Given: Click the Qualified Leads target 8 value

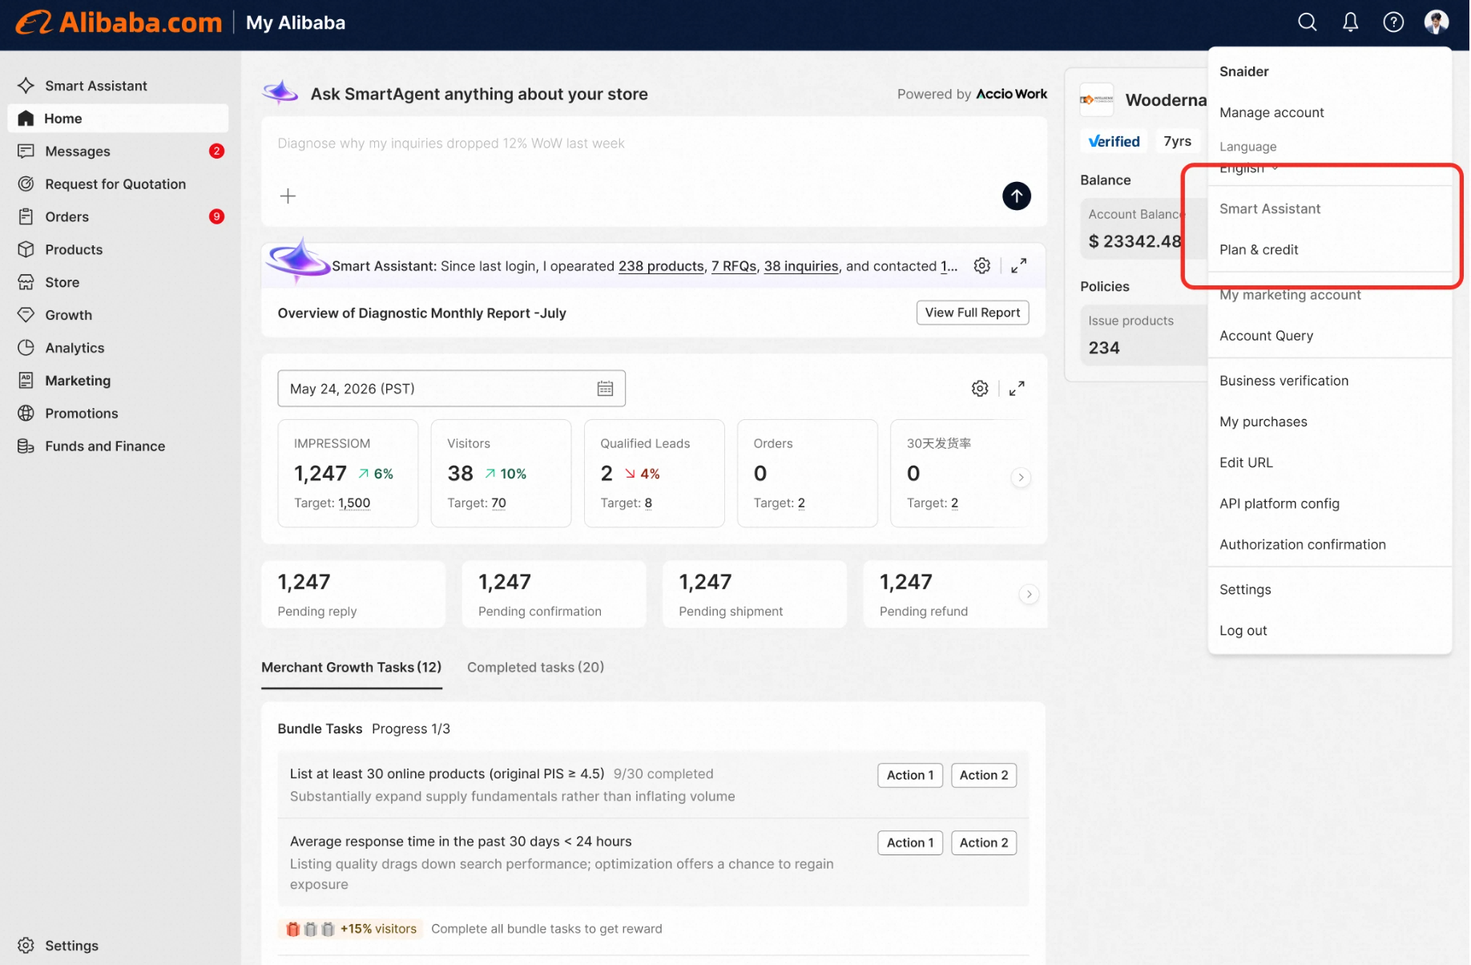Looking at the screenshot, I should [x=649, y=503].
